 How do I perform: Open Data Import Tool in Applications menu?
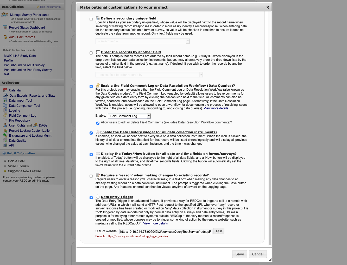point(20,101)
